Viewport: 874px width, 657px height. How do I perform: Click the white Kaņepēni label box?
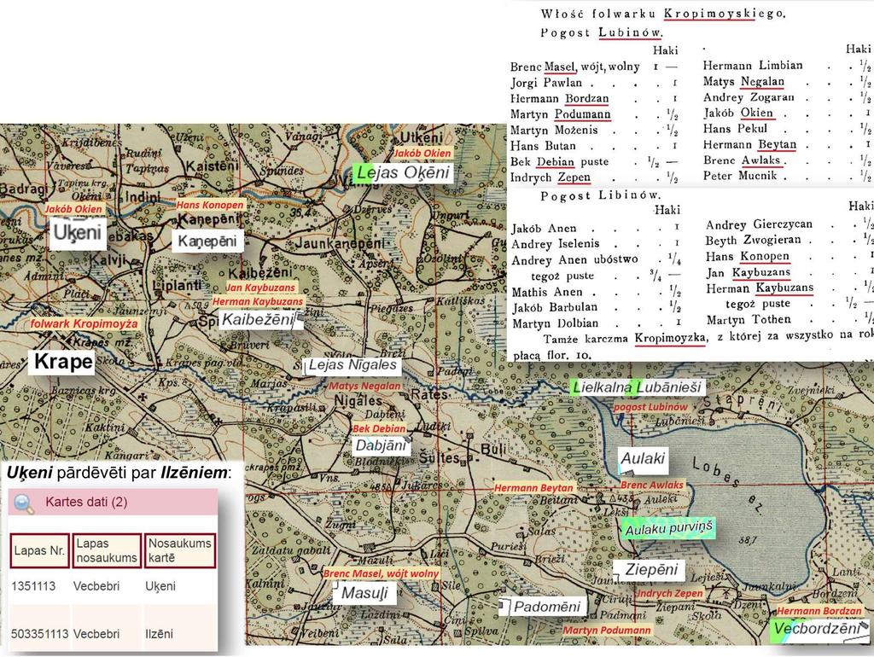tap(207, 241)
